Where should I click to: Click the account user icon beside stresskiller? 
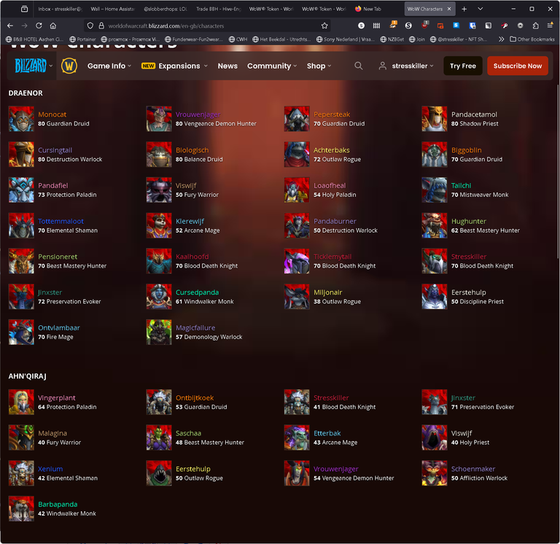point(382,66)
